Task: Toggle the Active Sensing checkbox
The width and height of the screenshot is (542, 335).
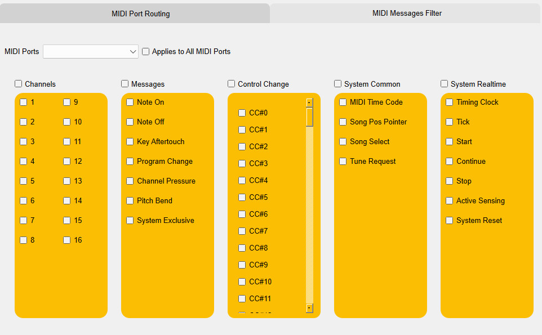Action: [x=450, y=200]
